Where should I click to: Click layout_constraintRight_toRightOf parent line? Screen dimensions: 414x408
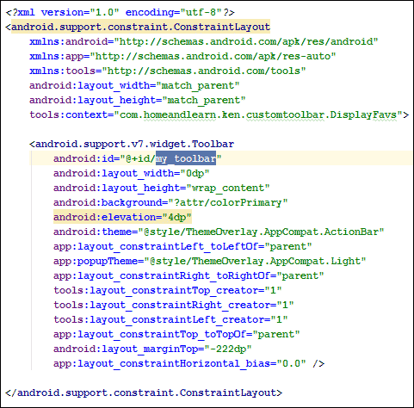coord(188,275)
